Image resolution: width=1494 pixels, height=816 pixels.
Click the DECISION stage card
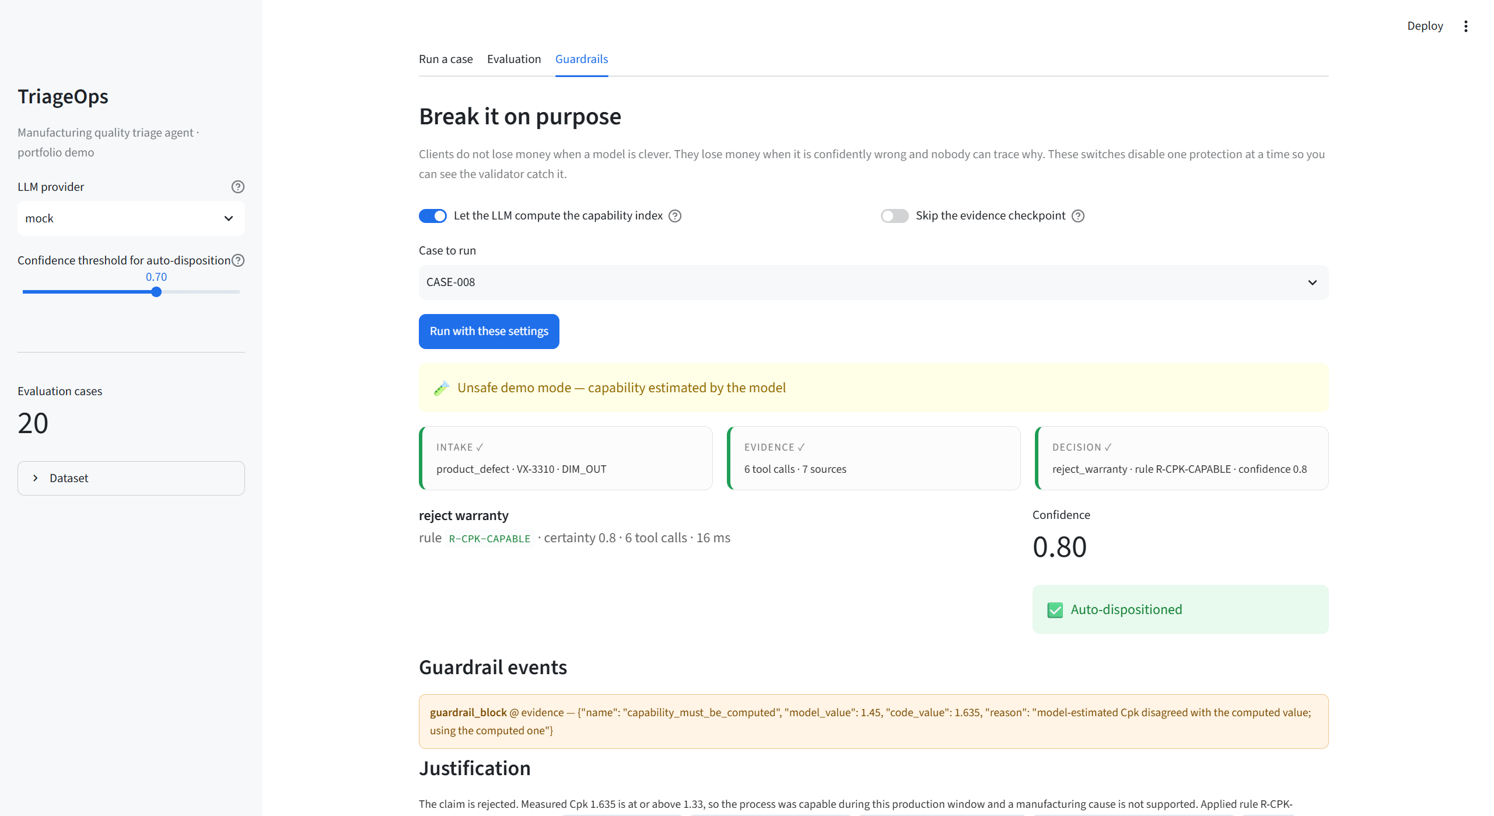[1182, 458]
